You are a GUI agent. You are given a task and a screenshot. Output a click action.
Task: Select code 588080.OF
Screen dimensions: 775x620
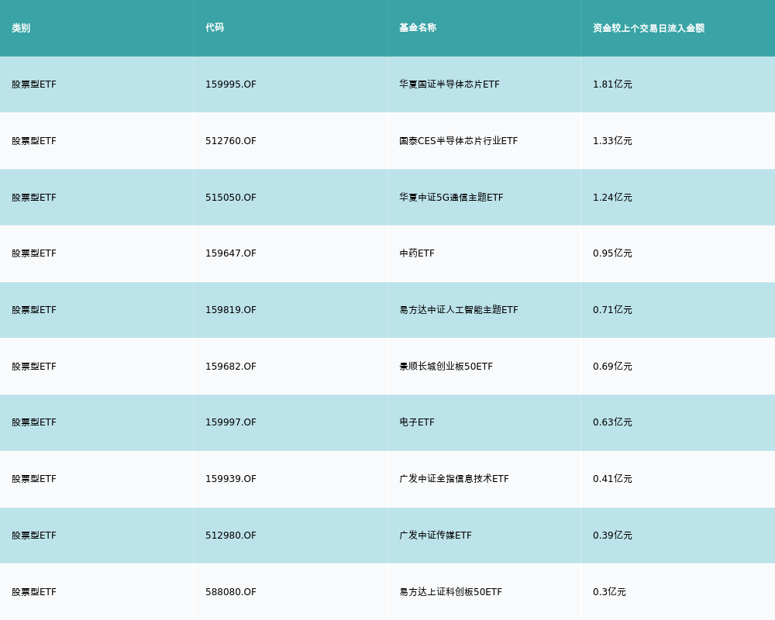pos(231,592)
